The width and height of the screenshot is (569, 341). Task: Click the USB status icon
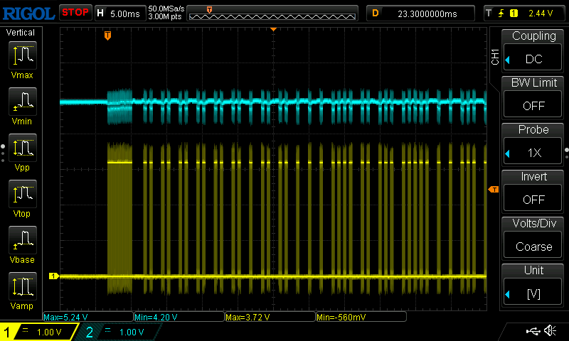(533, 331)
